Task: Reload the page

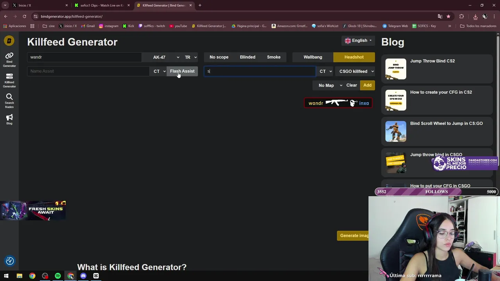Action: 24,16
